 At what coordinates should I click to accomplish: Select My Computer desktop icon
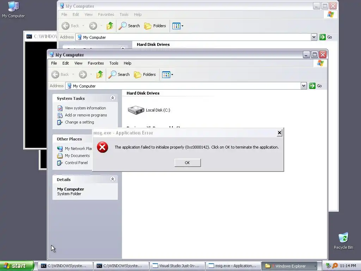[13, 10]
